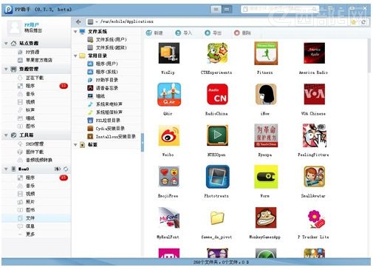373x270 pixels.
Task: Select the SmallAvatar app icon
Action: 314,177
